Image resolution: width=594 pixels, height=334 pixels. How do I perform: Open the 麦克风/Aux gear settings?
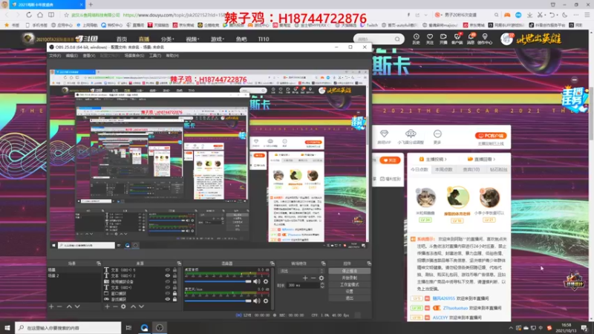[x=266, y=301]
